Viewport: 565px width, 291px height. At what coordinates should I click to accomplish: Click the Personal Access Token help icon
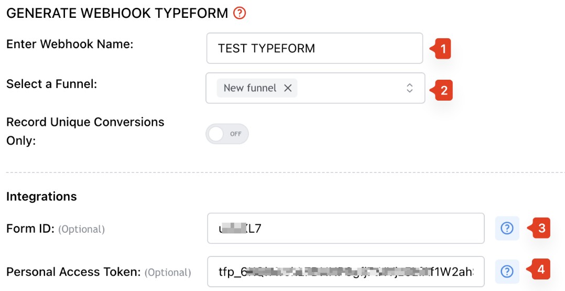[507, 272]
